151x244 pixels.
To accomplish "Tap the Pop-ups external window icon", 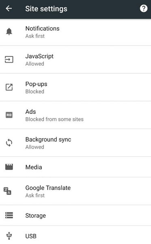I will pos(9,87).
